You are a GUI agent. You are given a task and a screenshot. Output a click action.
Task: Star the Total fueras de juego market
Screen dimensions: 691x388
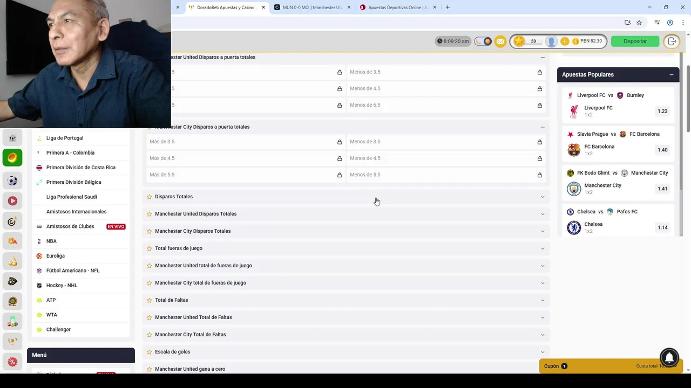pos(150,248)
